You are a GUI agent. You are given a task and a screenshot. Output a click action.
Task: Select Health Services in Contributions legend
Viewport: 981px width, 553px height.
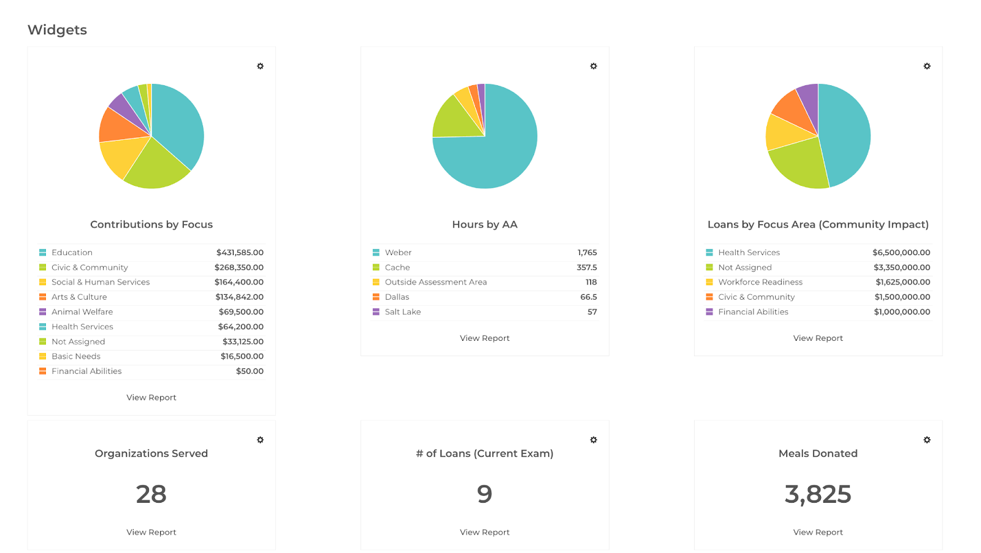pos(82,327)
